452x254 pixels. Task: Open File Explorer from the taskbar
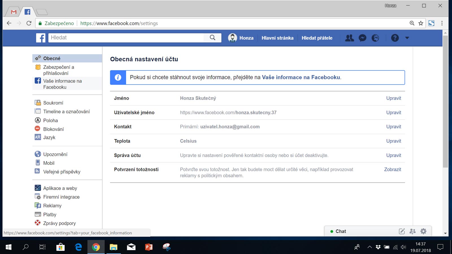point(114,247)
